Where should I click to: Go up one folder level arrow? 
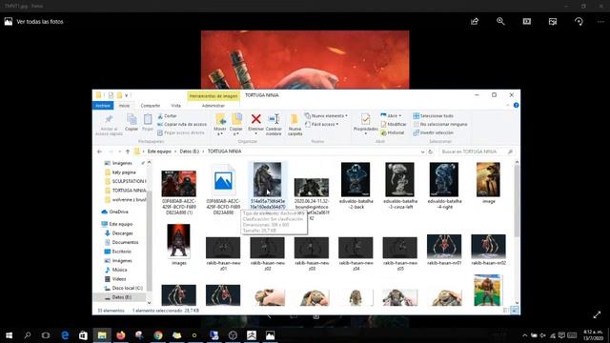[128, 151]
